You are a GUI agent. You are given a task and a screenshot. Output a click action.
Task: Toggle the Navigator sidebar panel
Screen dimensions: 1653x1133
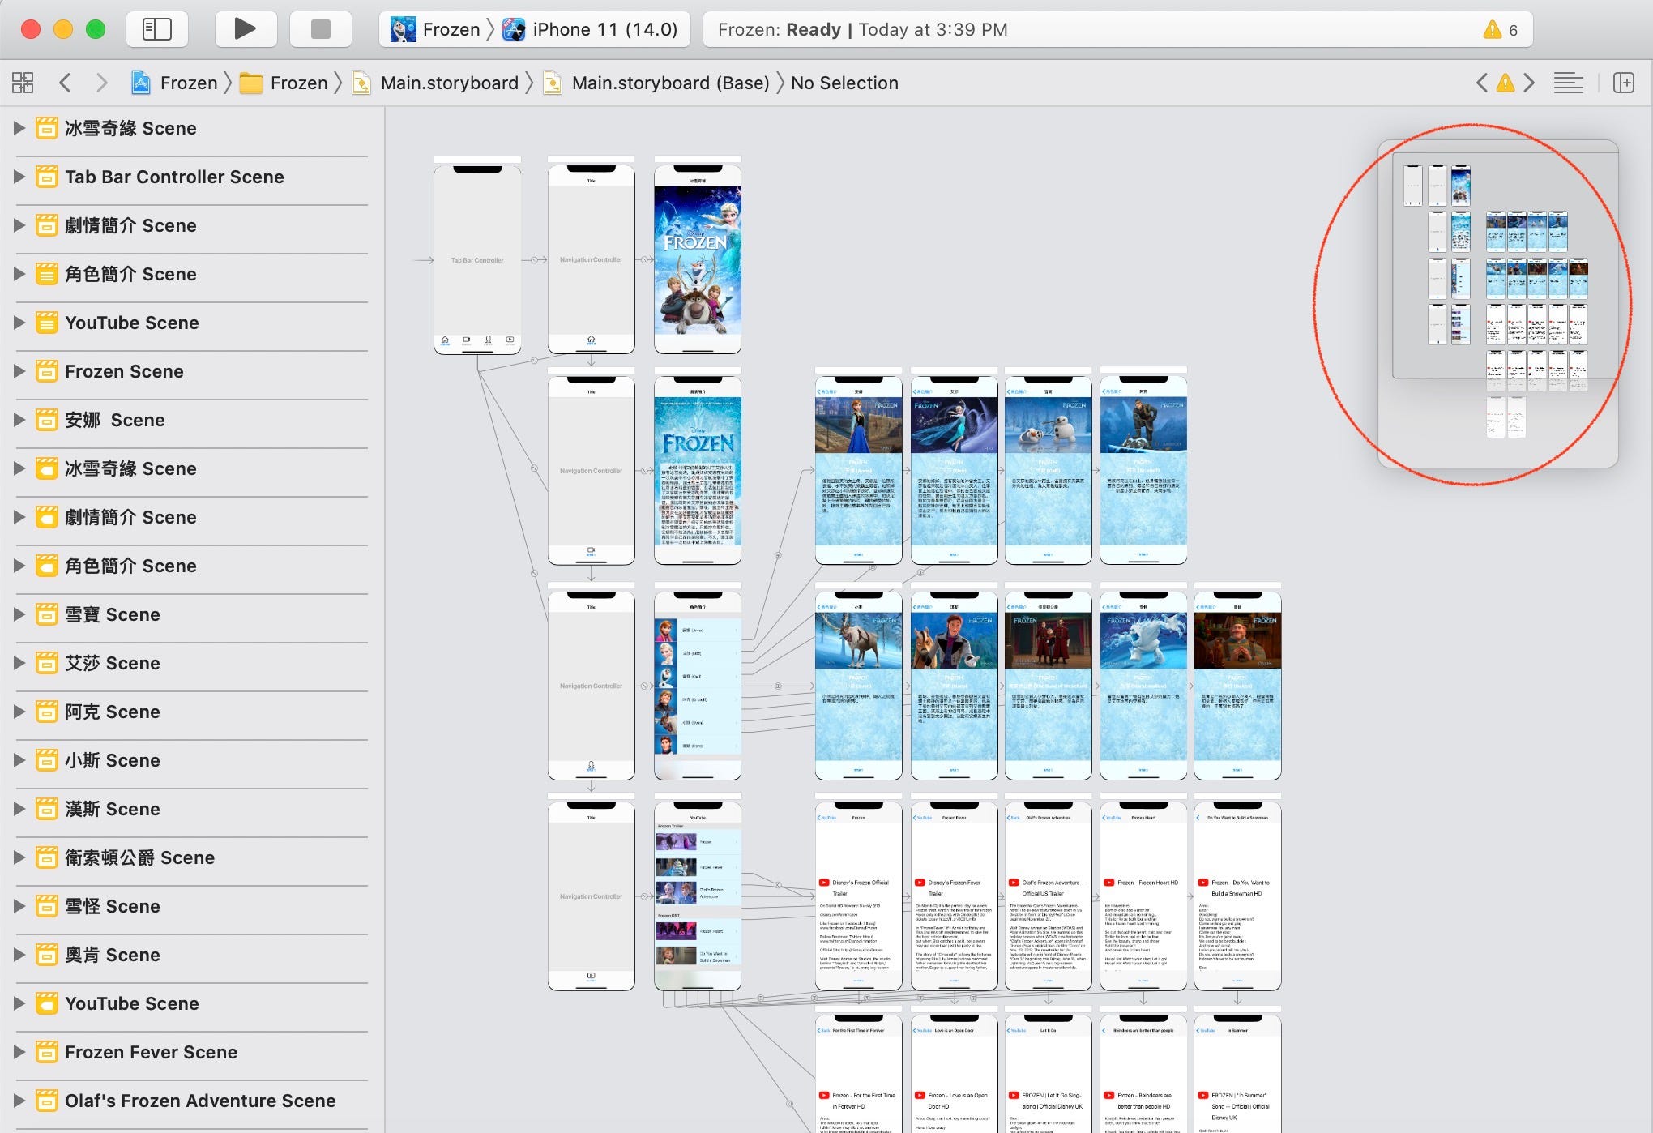click(x=156, y=28)
